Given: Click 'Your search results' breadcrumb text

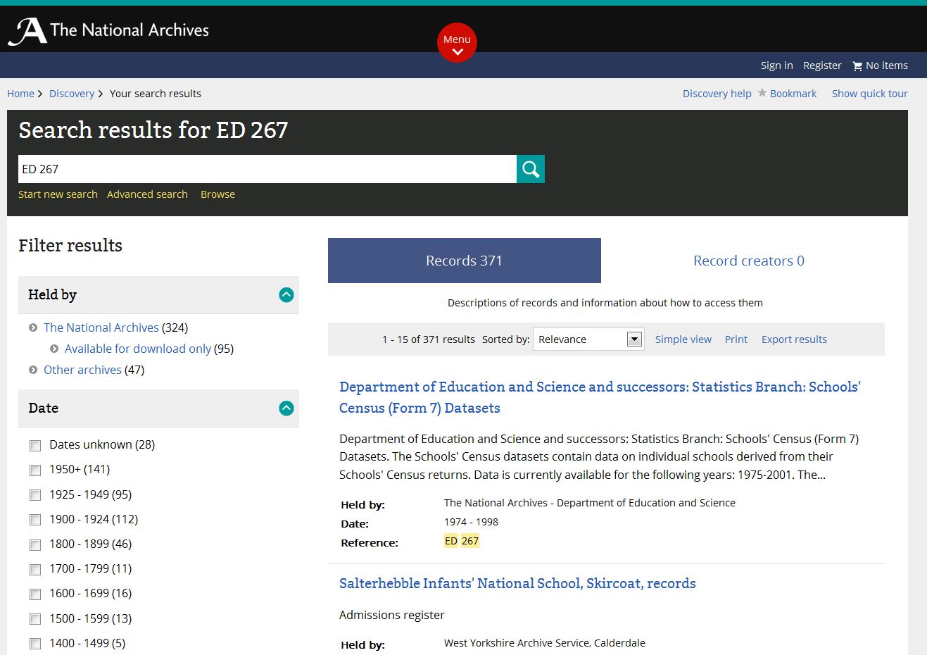Looking at the screenshot, I should click(x=156, y=94).
